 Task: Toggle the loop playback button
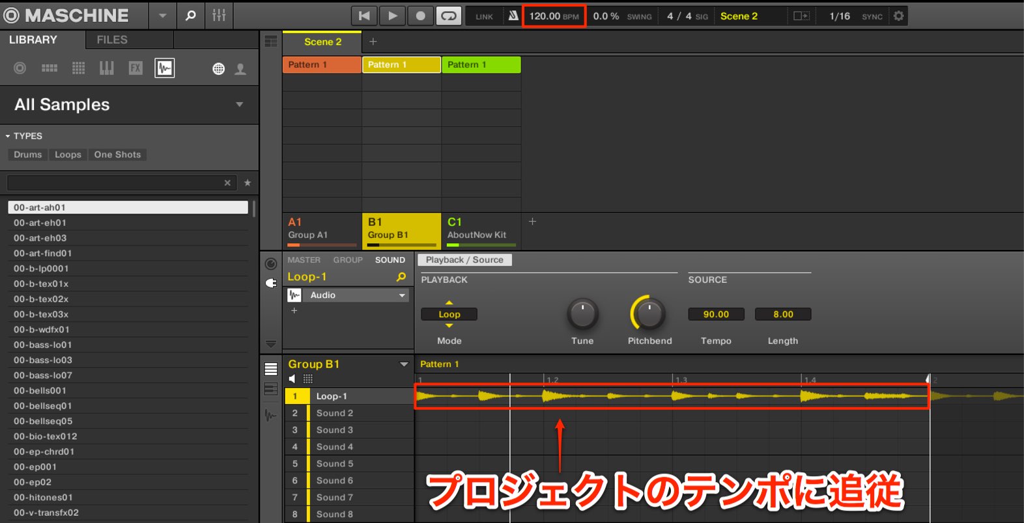coord(449,16)
